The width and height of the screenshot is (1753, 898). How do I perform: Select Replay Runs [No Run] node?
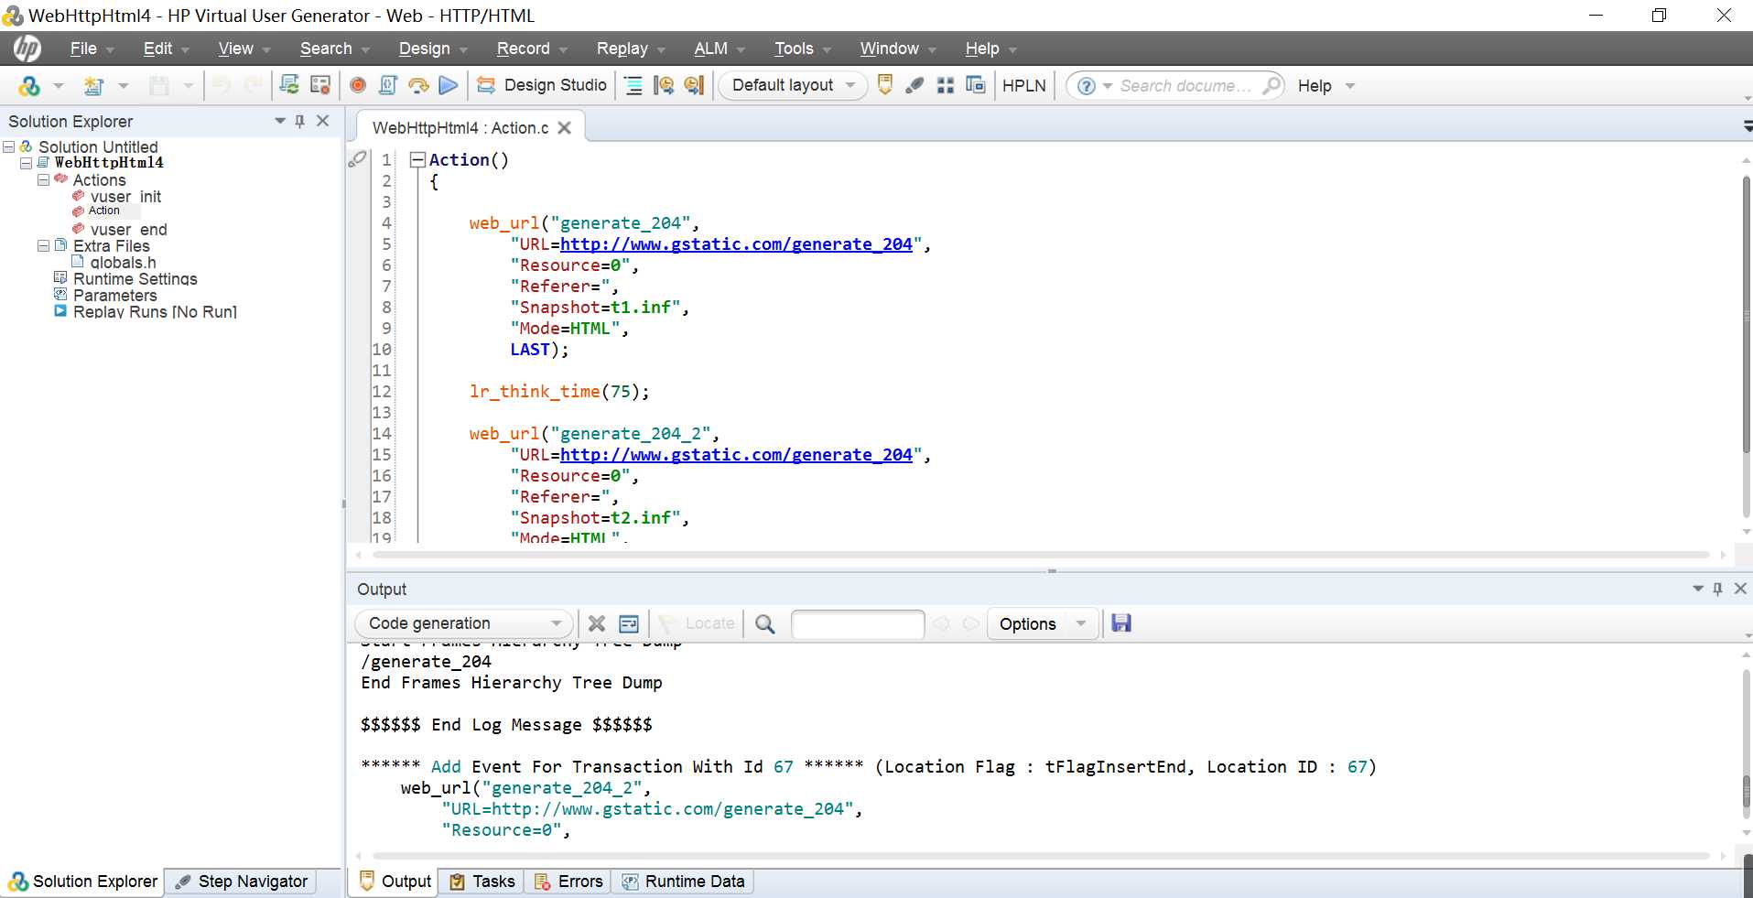155,311
